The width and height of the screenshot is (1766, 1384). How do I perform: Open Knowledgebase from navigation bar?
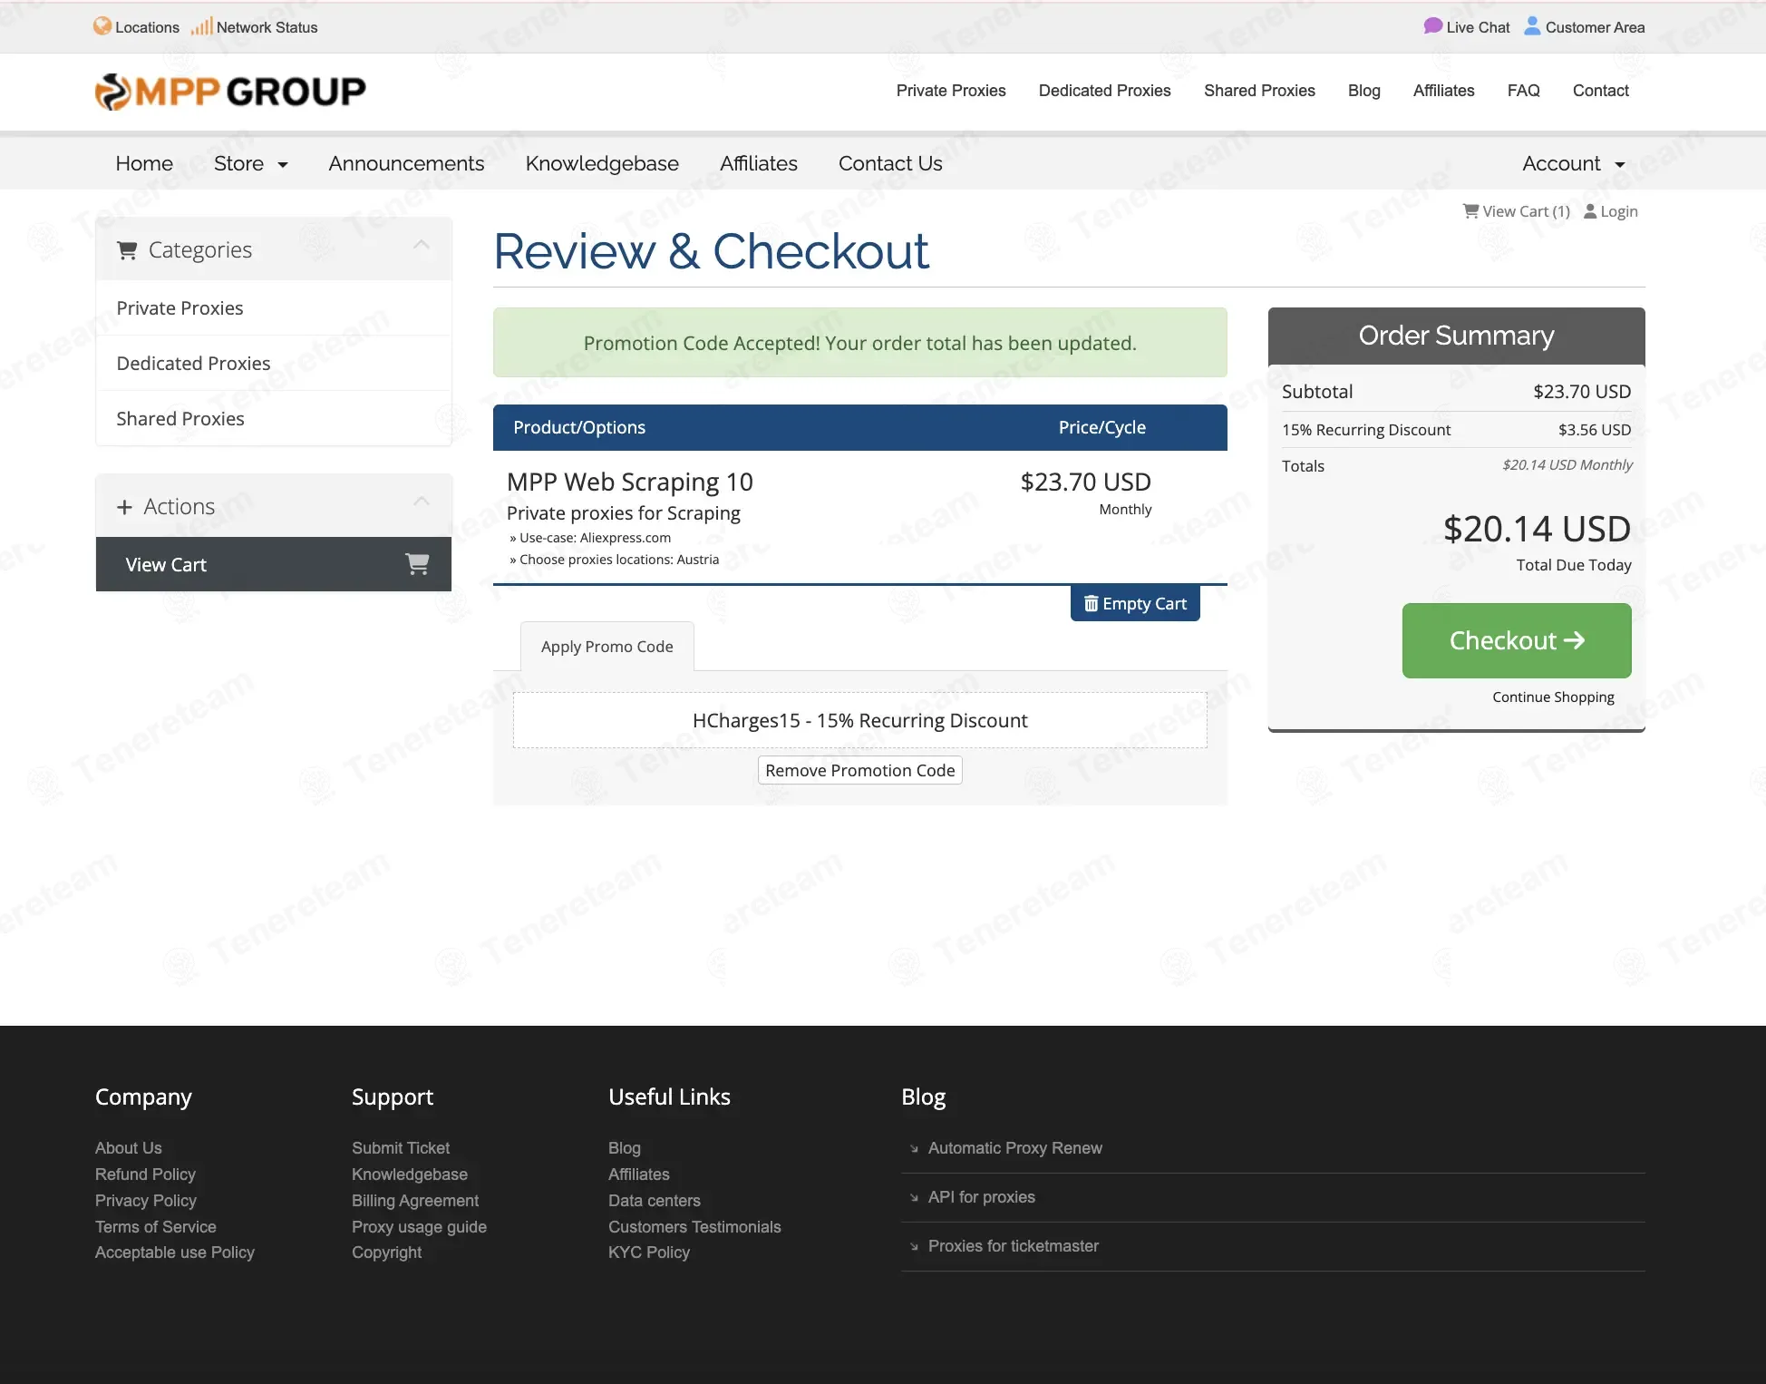tap(602, 163)
